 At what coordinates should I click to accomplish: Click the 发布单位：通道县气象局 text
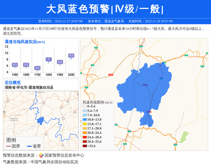(x=106, y=21)
